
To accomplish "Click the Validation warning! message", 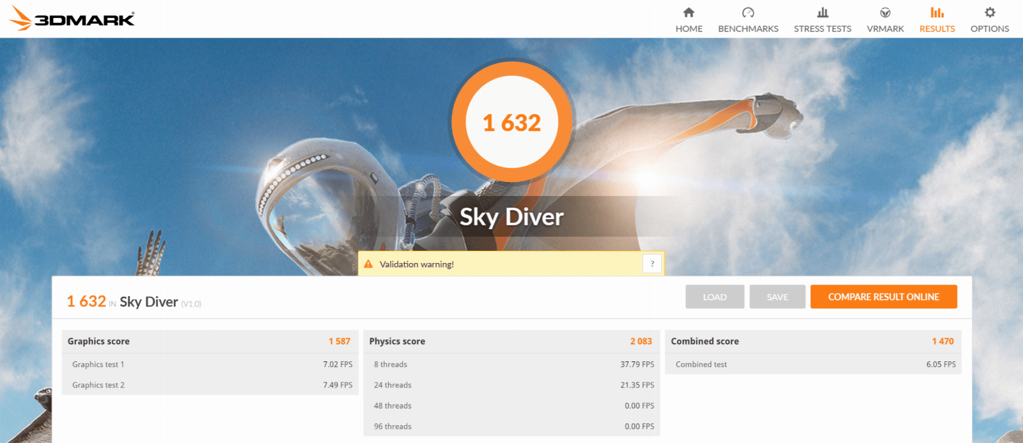I will click(x=417, y=264).
